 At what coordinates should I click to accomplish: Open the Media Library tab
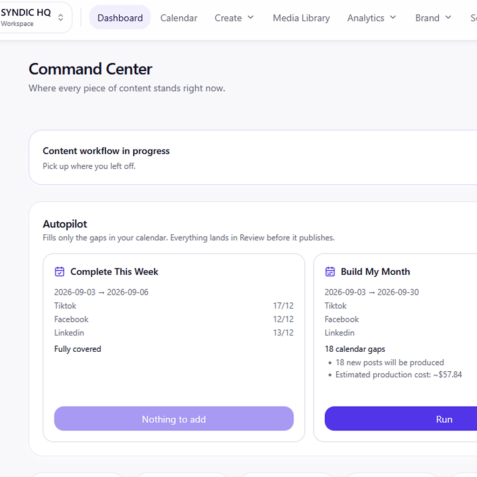pyautogui.click(x=301, y=18)
